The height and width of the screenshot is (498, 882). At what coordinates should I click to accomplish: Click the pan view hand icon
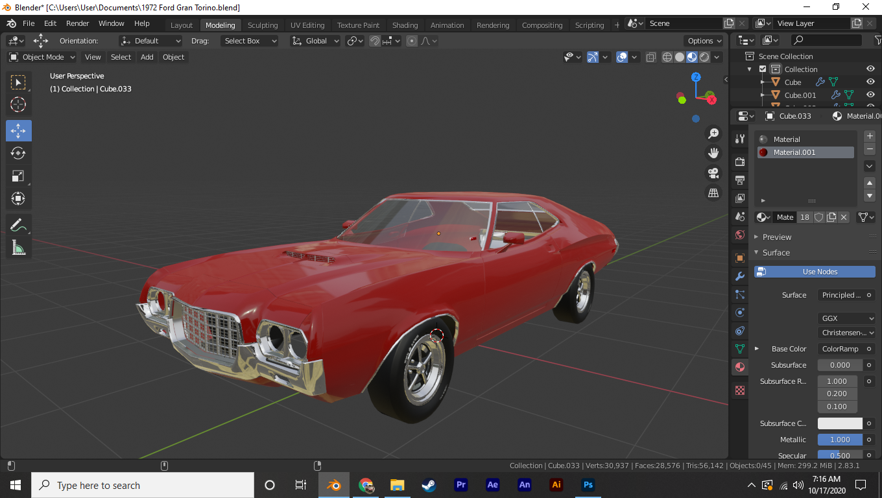pyautogui.click(x=713, y=153)
